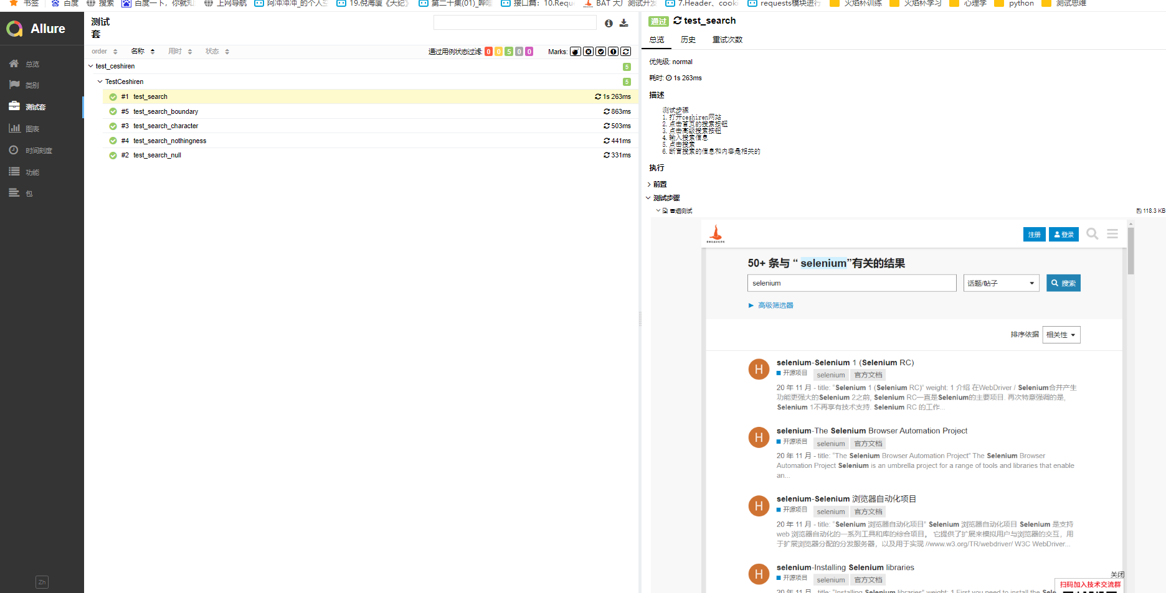Click the 注册 register button
This screenshot has width=1166, height=593.
1035,235
